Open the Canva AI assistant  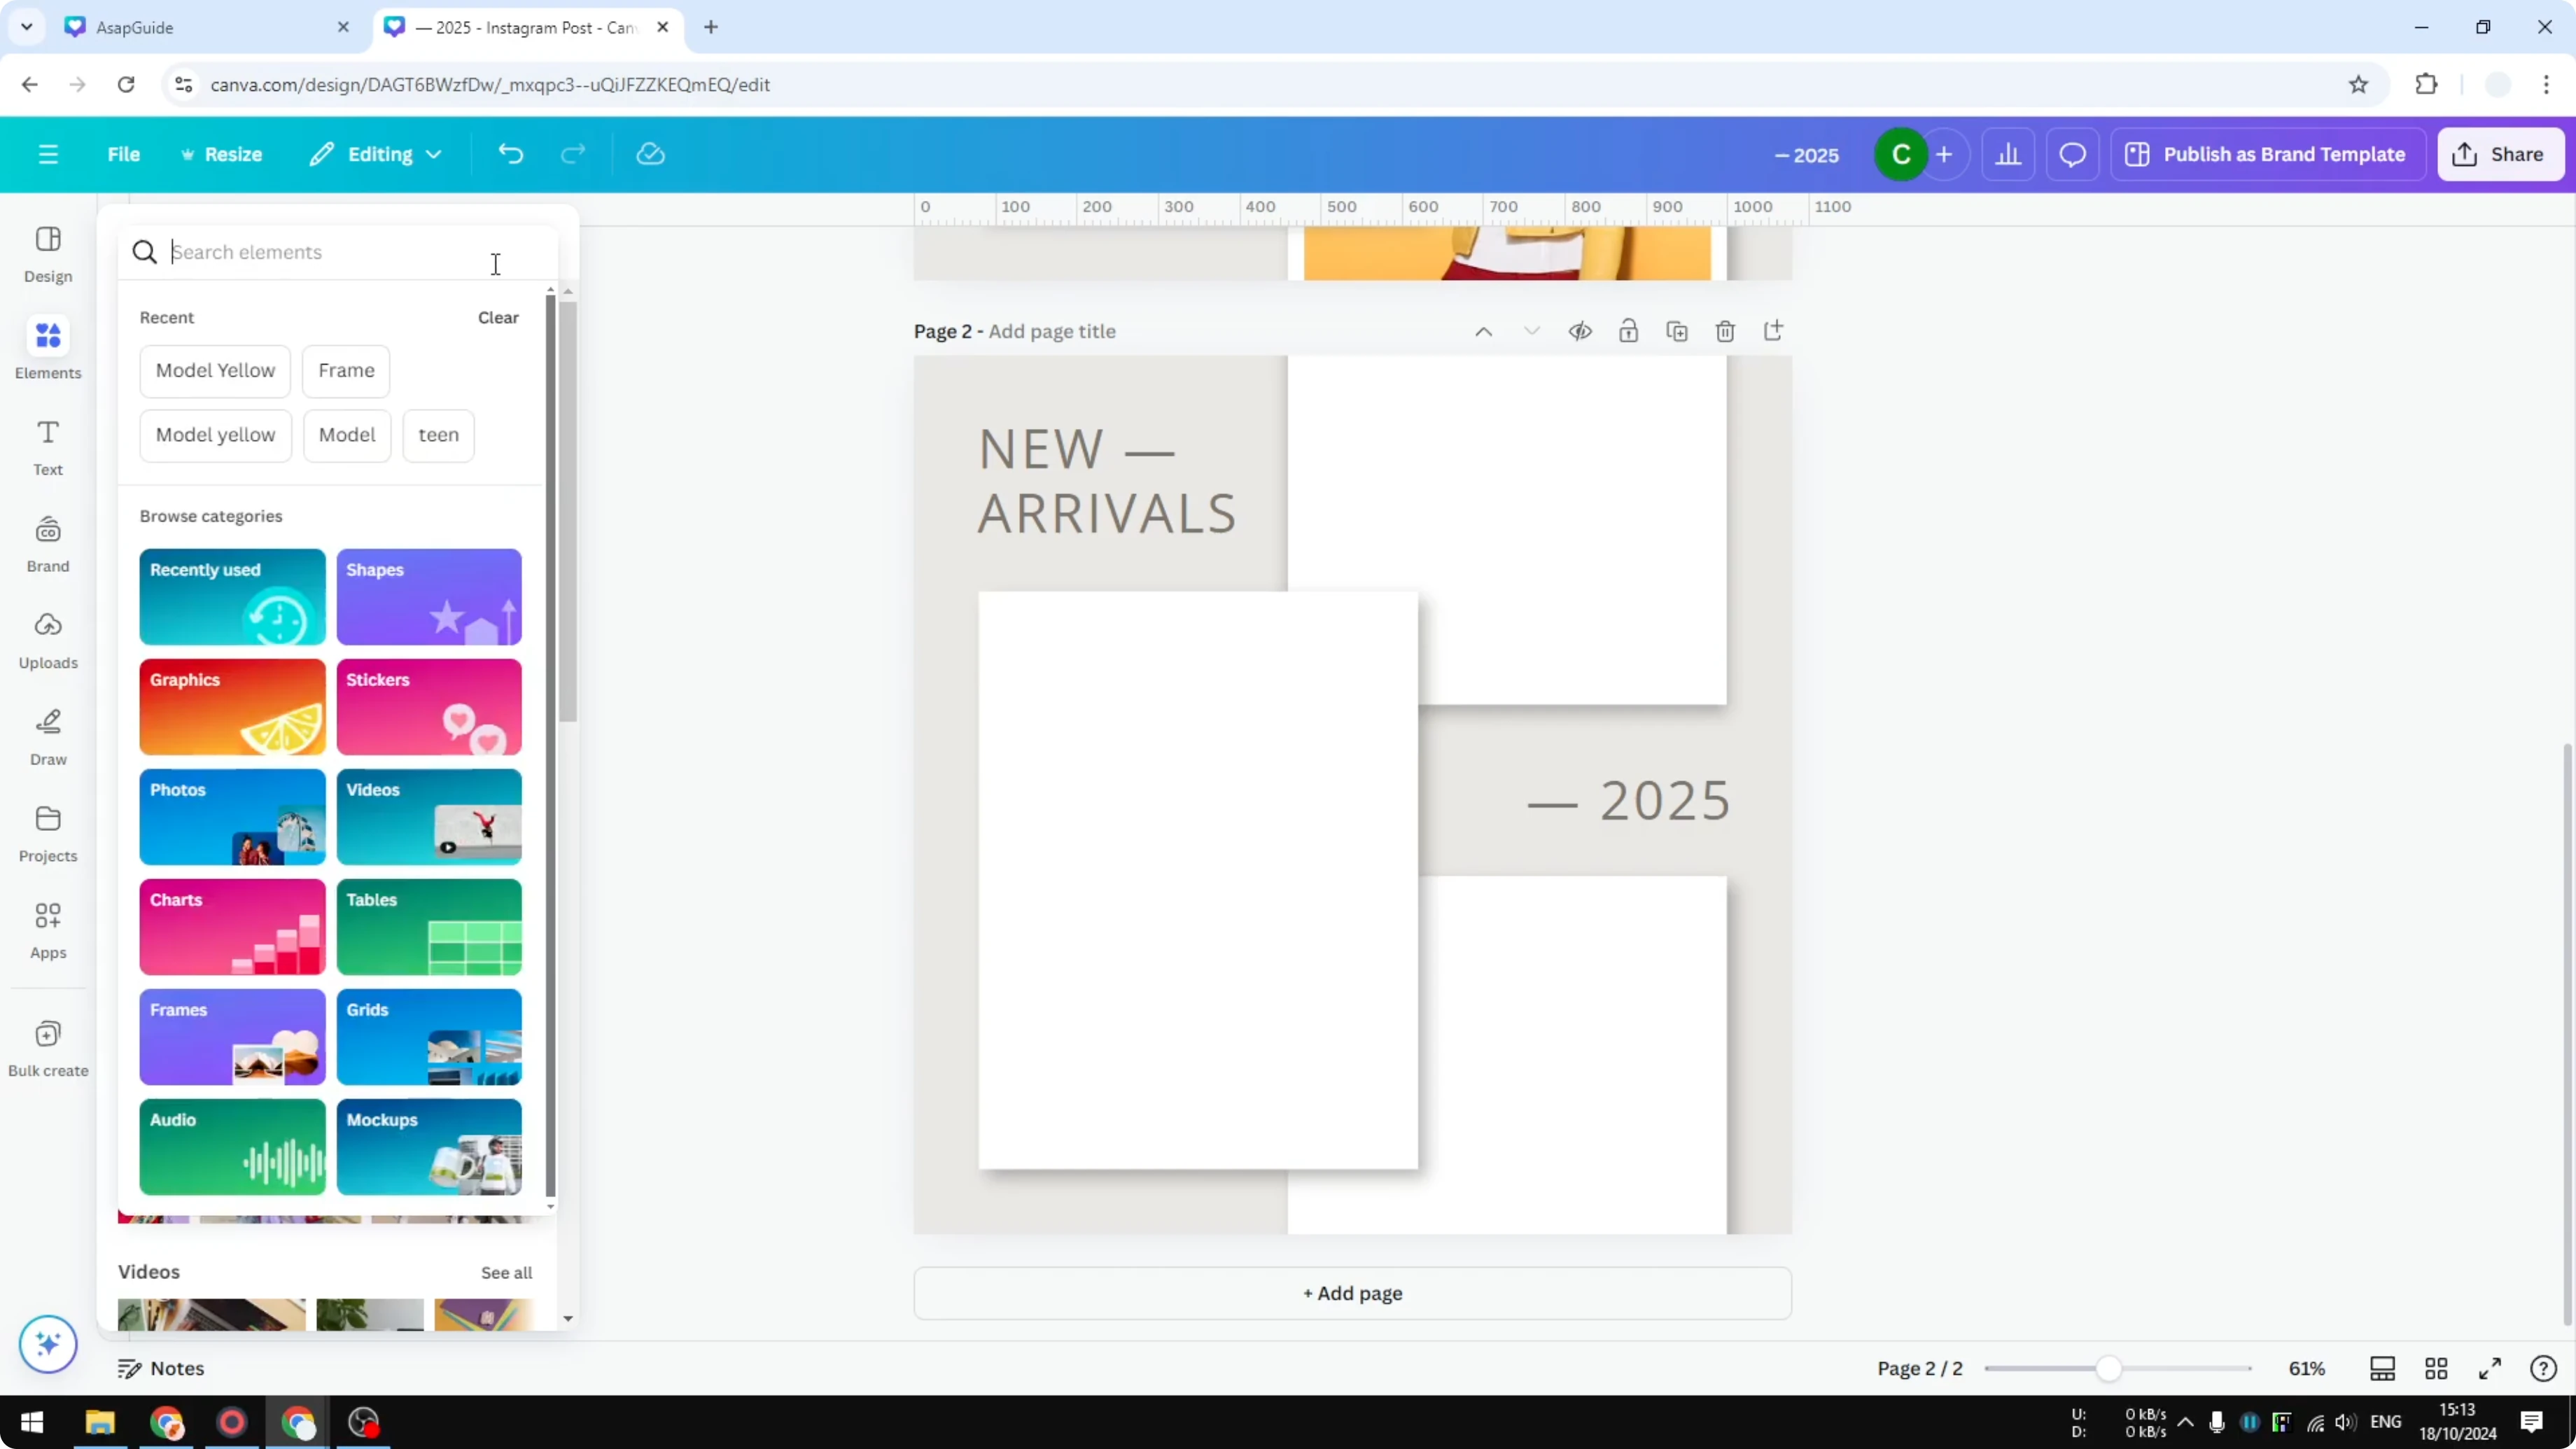[x=48, y=1345]
